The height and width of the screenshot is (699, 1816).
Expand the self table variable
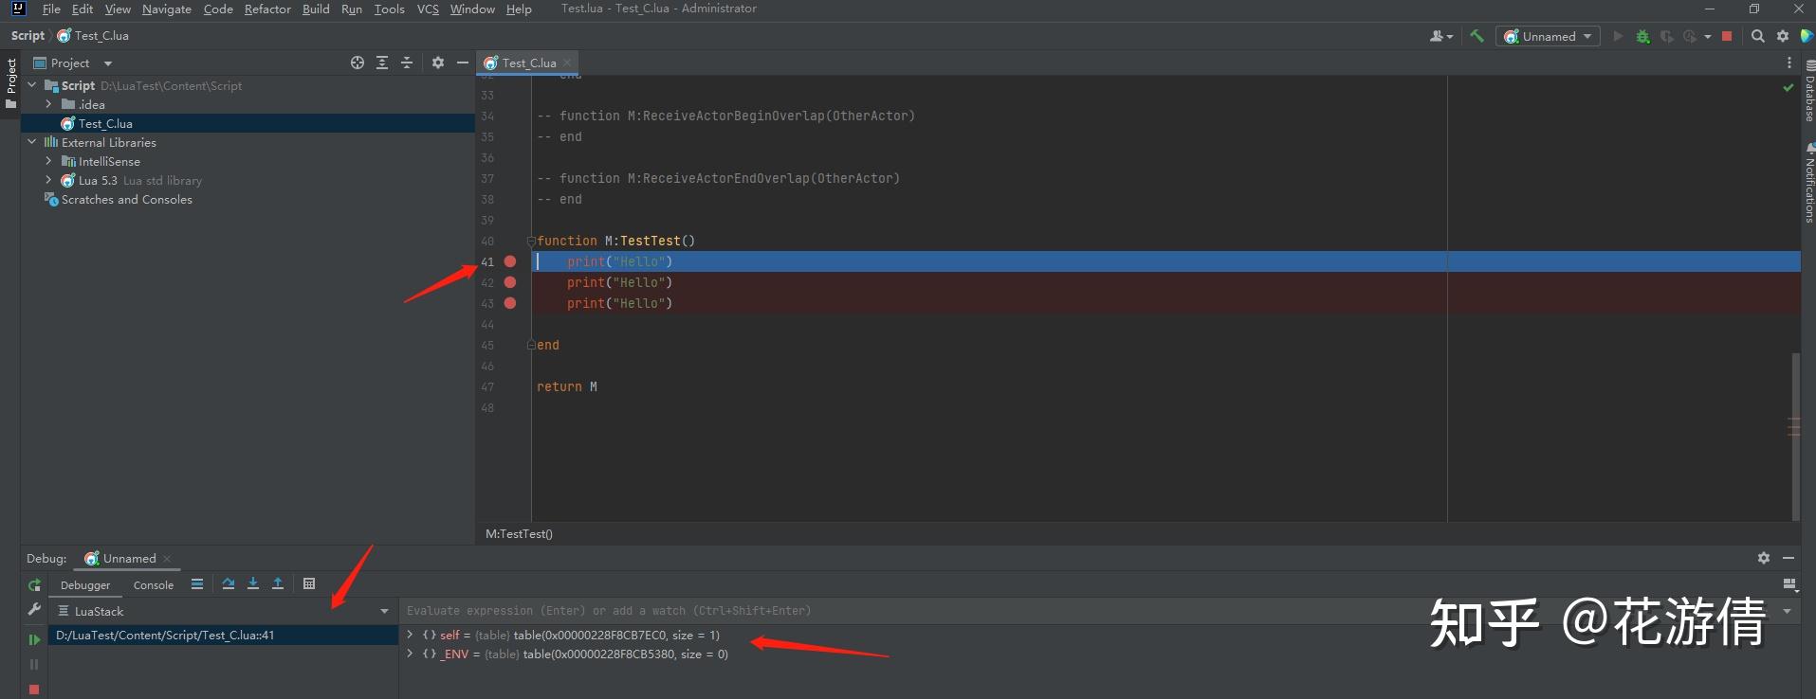click(x=410, y=635)
